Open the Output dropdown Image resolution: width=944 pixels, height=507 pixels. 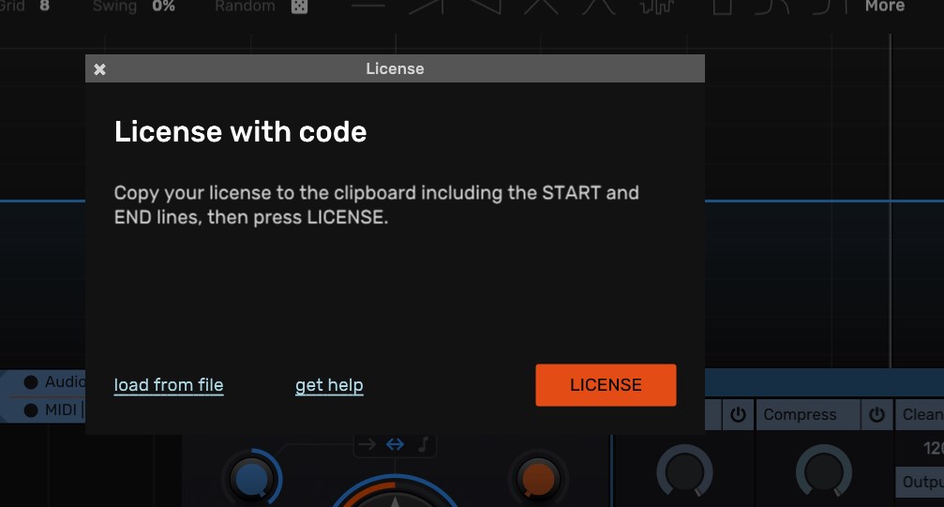[x=922, y=482]
